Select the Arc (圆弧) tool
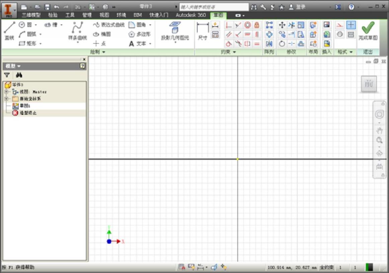The image size is (389, 273). 27,34
